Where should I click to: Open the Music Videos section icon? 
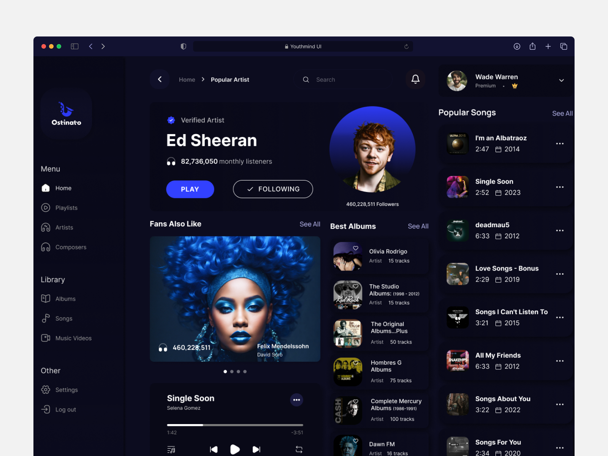pos(46,338)
